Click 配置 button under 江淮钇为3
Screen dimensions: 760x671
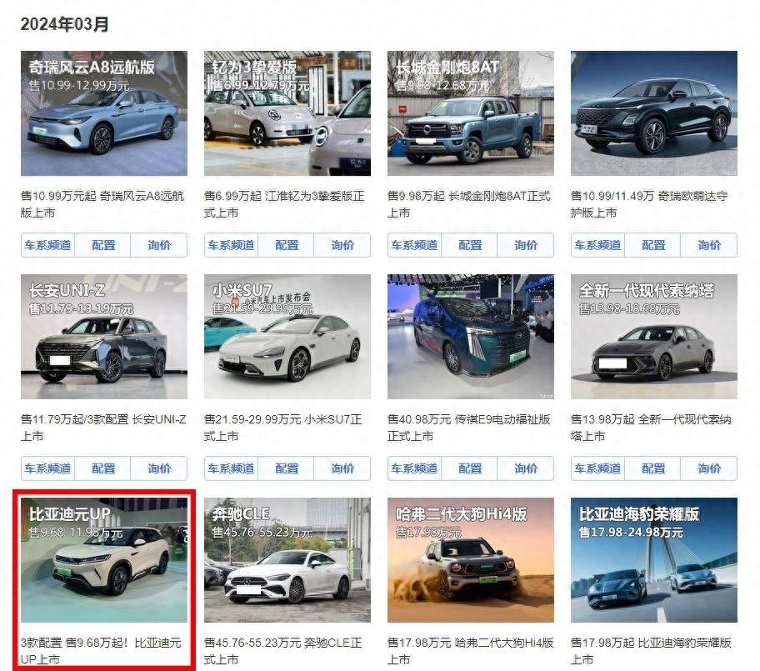pos(287,245)
